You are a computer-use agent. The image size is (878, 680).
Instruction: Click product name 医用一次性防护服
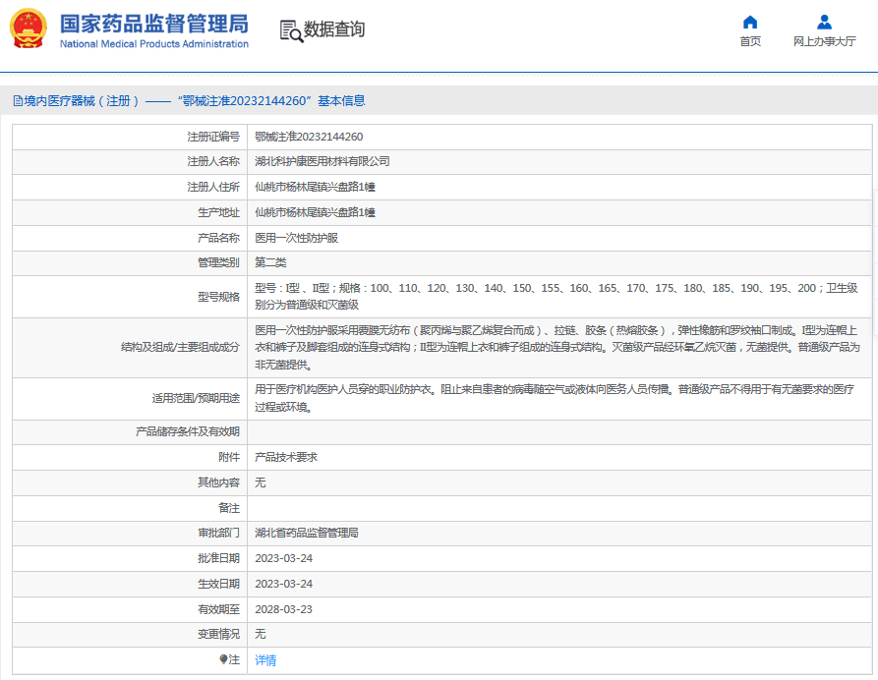(296, 238)
